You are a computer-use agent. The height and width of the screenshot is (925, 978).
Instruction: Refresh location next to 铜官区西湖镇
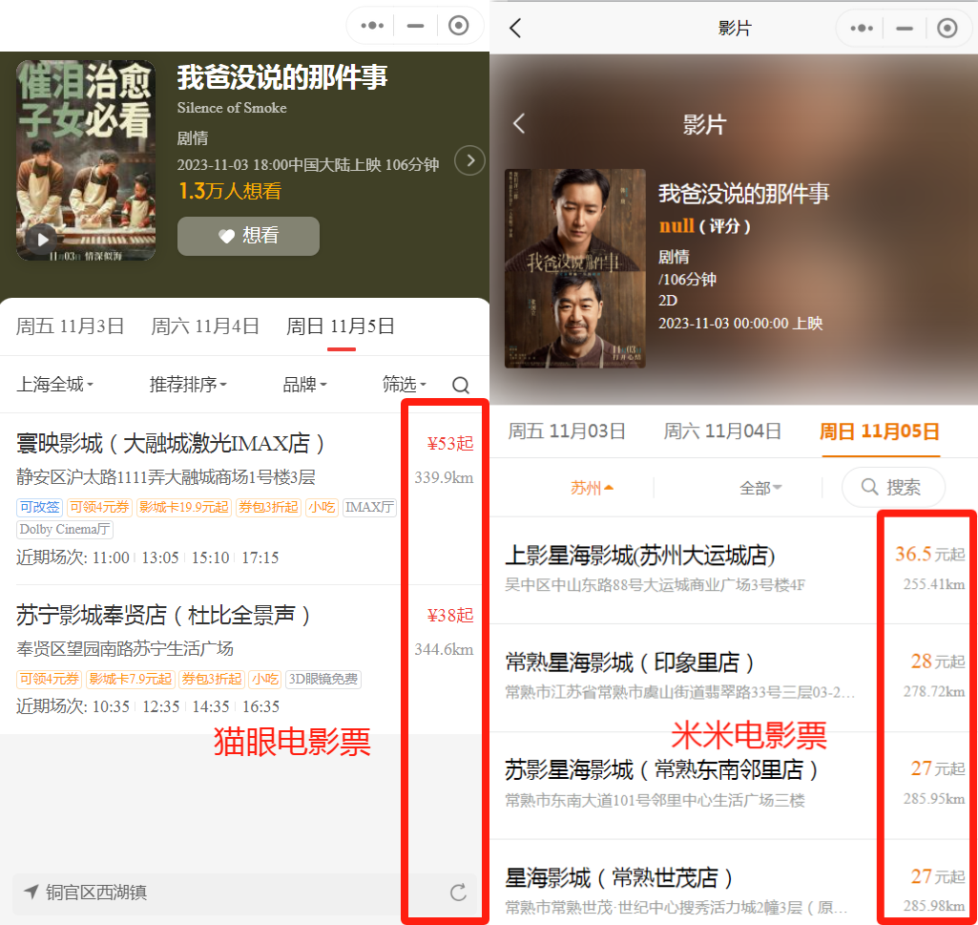point(458,893)
